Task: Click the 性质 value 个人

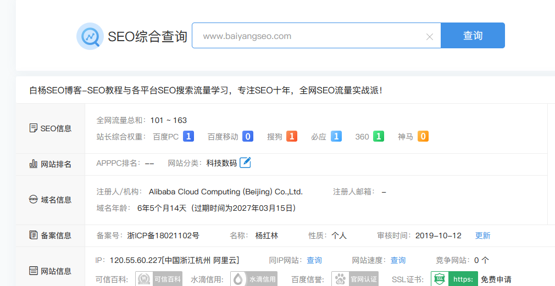Action: [338, 235]
